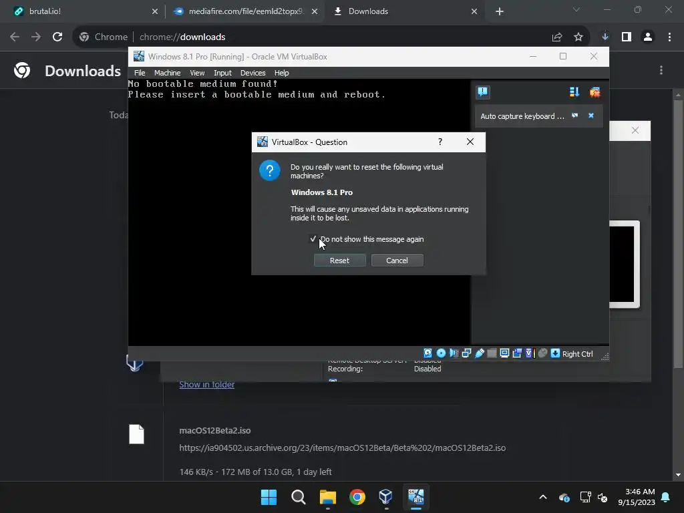Reload the Chrome page

click(x=57, y=37)
